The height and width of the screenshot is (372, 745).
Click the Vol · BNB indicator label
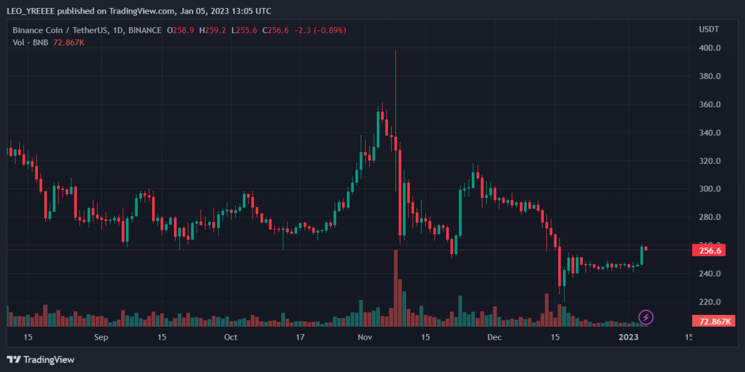click(30, 42)
